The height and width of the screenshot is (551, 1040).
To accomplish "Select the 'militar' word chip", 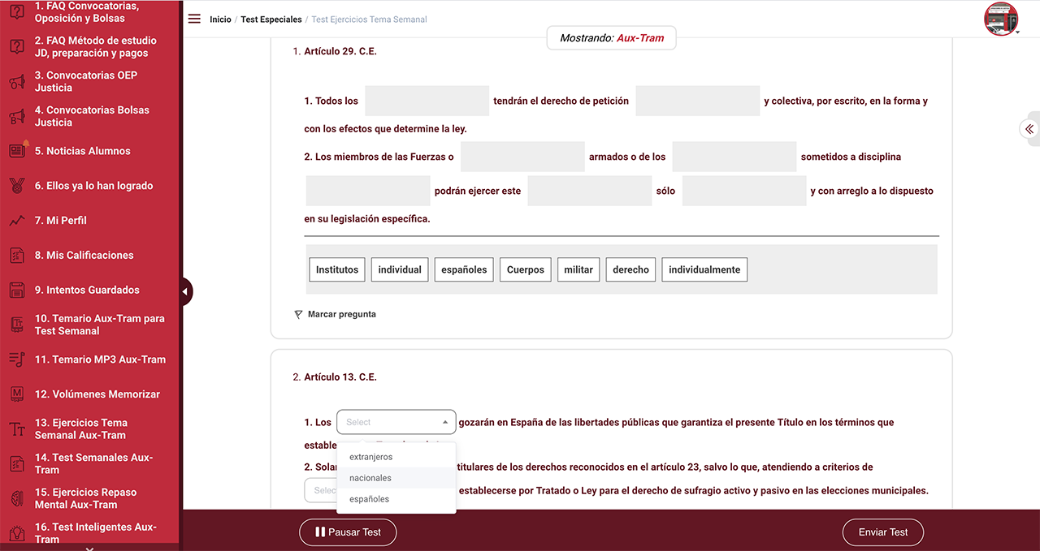I will [578, 269].
